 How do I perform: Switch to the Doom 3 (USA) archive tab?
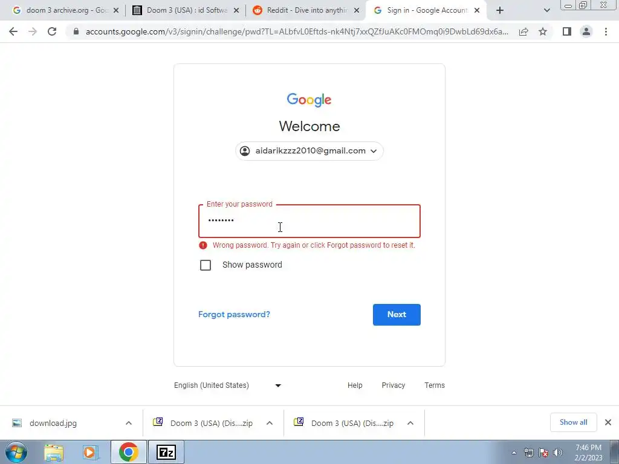186,10
